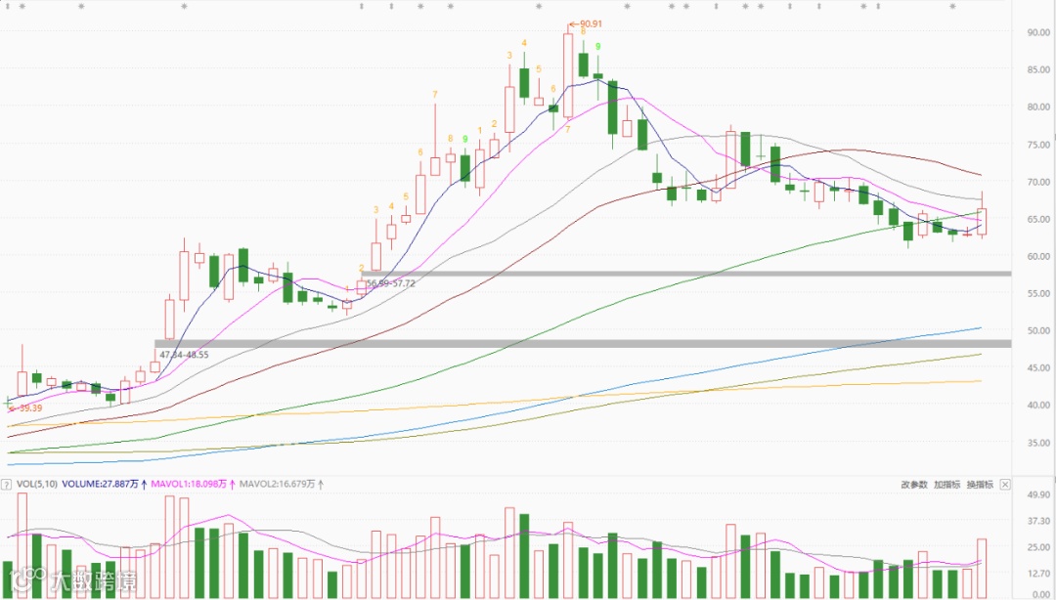Click the MAVOL2:16.679万 reading
1056x600 pixels.
[278, 484]
